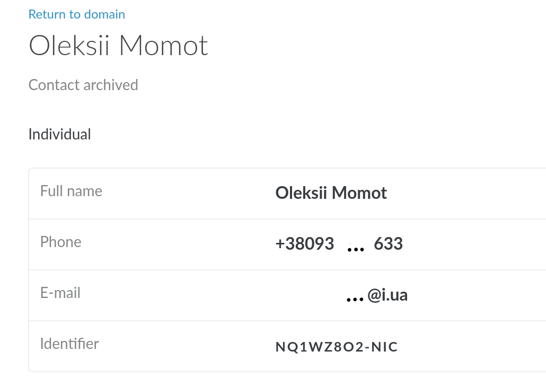Click the Phone field label
The width and height of the screenshot is (546, 386).
[60, 242]
